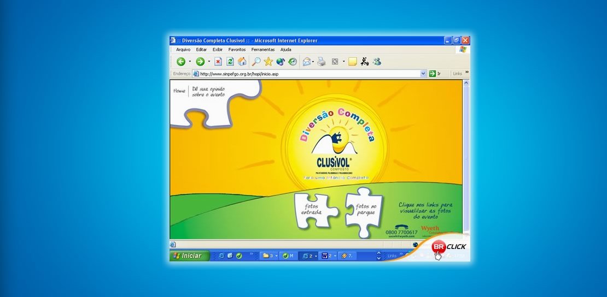Click the Ir go button label
Image resolution: width=607 pixels, height=297 pixels.
[x=439, y=74]
